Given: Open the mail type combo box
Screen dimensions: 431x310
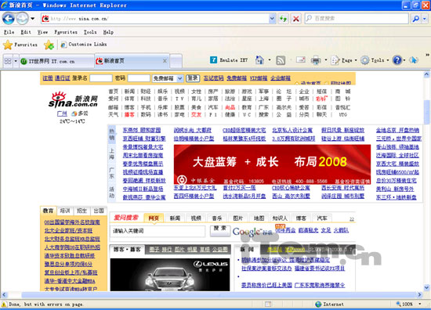Looking at the screenshot, I should 168,78.
